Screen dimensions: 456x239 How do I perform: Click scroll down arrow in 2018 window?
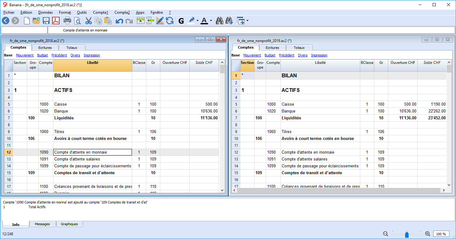click(x=222, y=190)
